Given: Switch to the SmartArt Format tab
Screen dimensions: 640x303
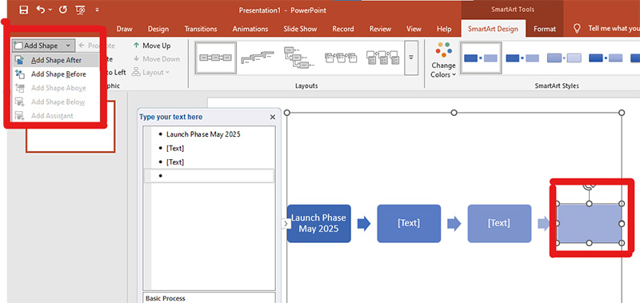Looking at the screenshot, I should [545, 29].
